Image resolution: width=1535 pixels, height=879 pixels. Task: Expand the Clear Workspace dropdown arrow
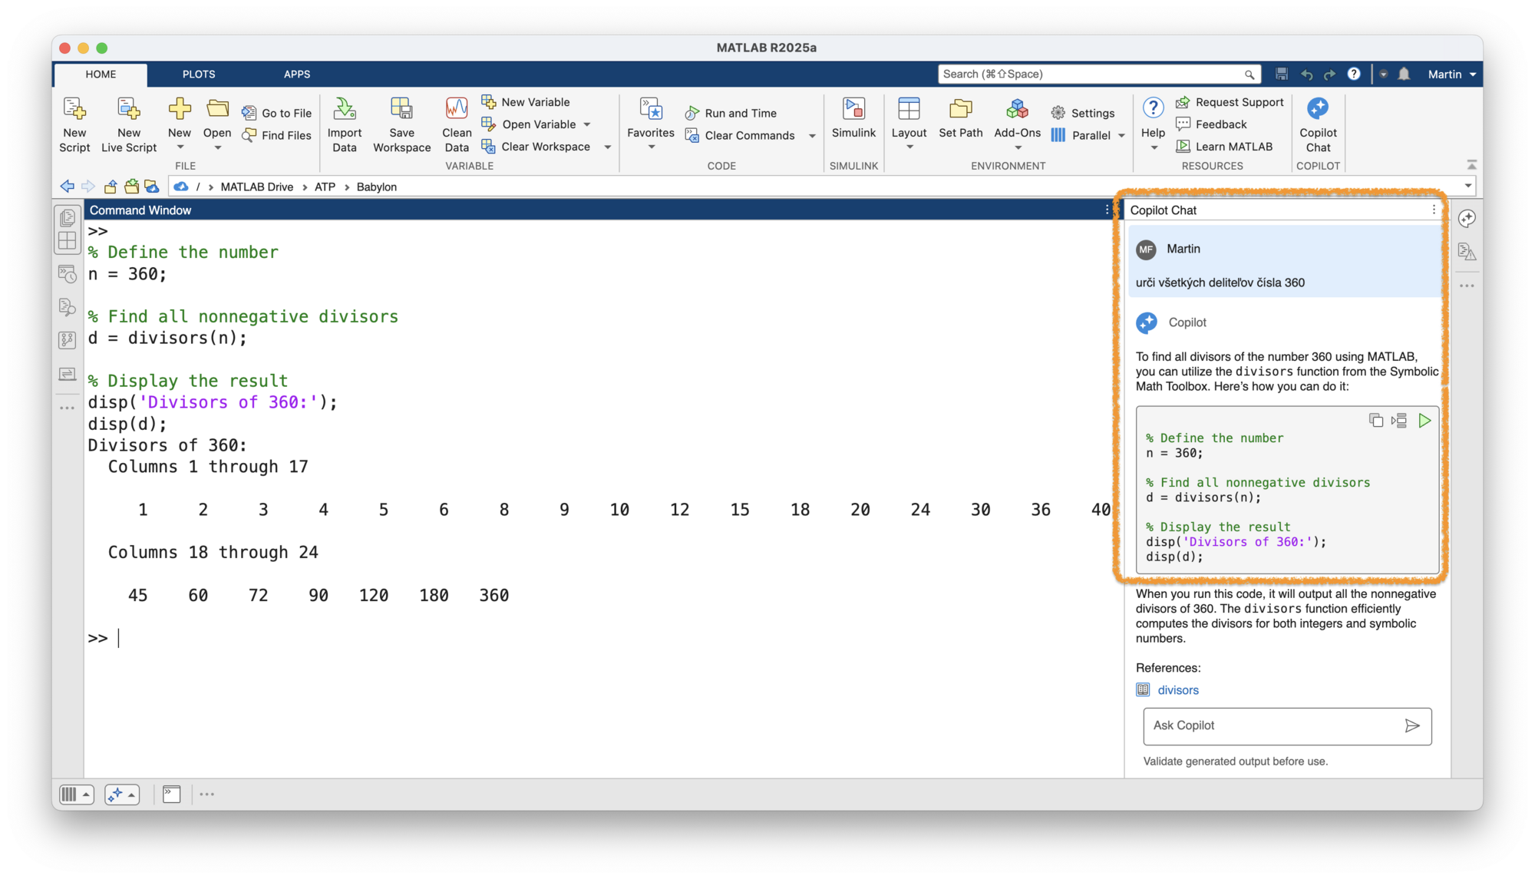coord(607,147)
